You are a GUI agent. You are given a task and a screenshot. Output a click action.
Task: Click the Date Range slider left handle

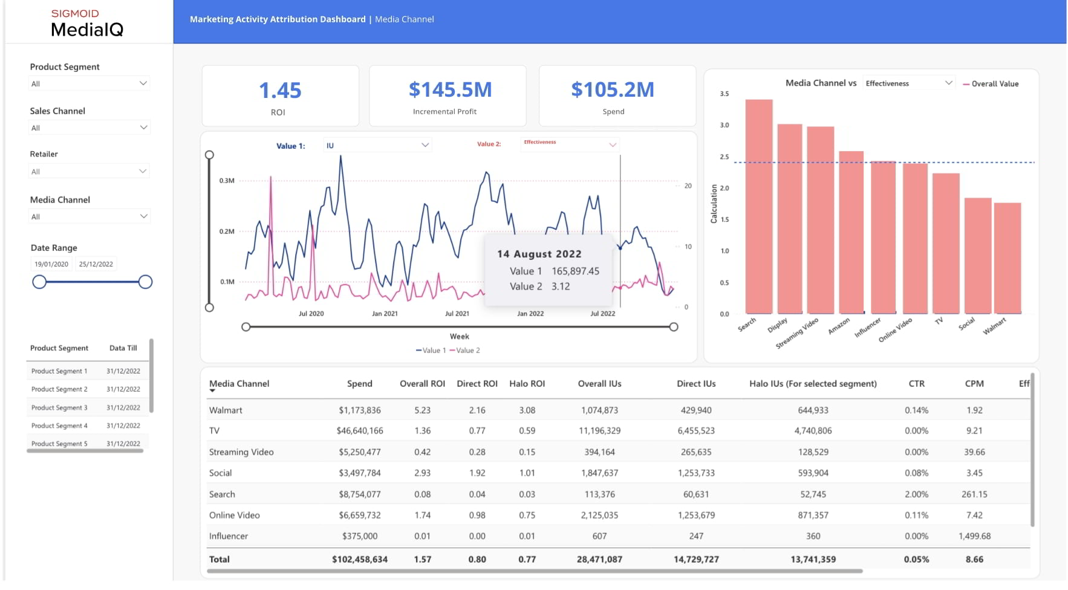(x=39, y=282)
